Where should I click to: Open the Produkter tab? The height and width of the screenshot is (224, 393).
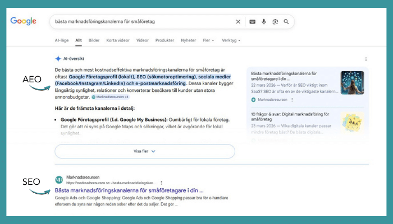point(164,40)
